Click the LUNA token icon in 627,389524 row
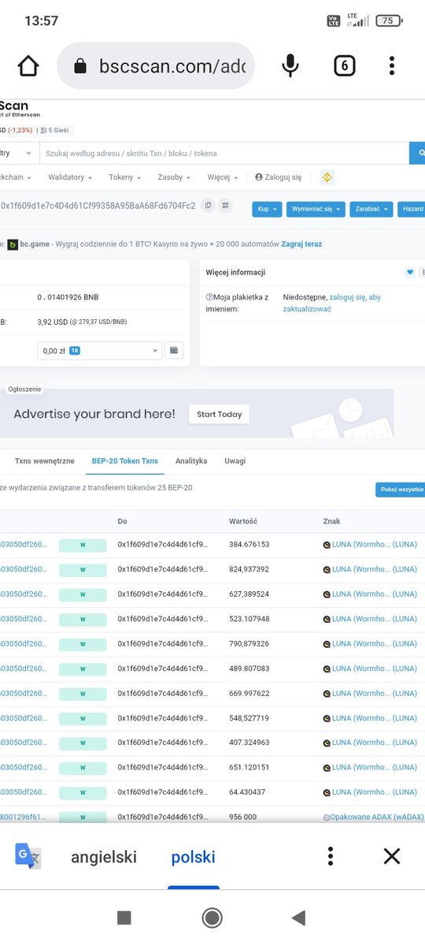 (327, 594)
